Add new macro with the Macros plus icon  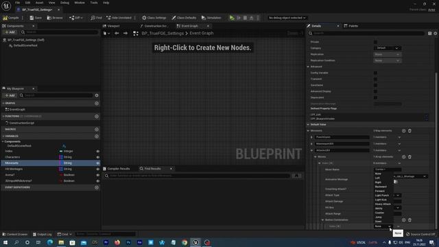coord(97,130)
